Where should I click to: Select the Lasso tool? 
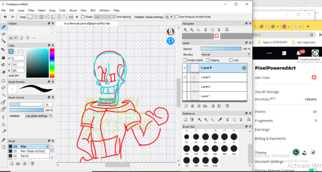point(4,88)
